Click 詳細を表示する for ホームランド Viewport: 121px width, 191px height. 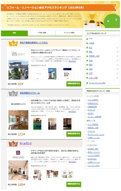coord(74,184)
